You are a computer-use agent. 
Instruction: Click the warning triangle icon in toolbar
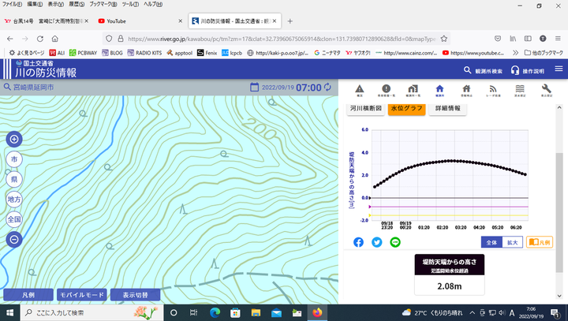359,89
